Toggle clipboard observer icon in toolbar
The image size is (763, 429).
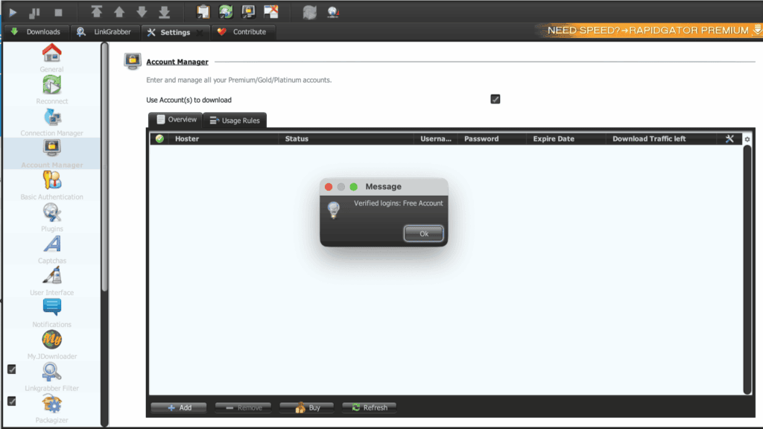(203, 12)
